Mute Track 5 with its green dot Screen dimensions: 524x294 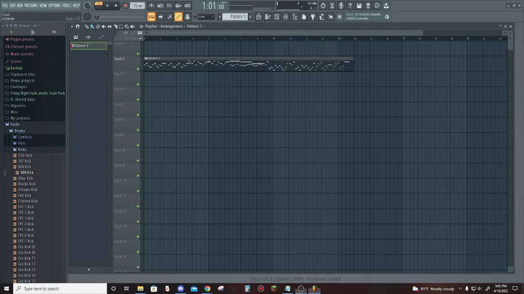click(138, 114)
